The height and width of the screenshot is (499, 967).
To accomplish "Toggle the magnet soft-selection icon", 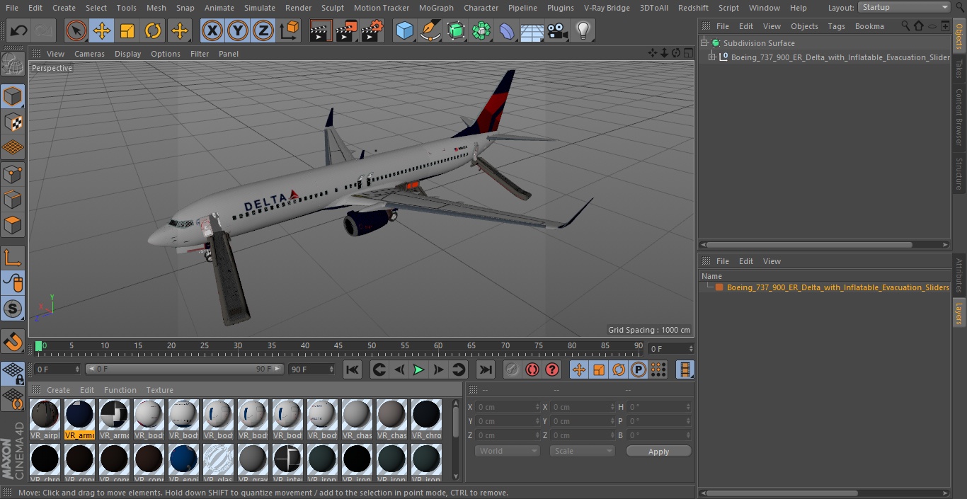I will [13, 341].
